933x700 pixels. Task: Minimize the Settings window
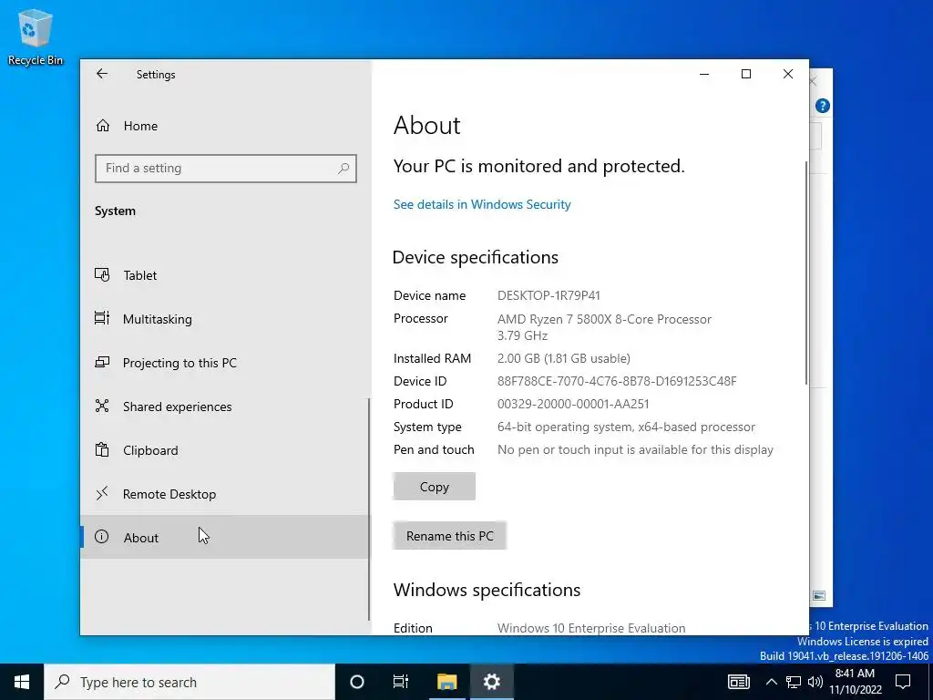704,74
